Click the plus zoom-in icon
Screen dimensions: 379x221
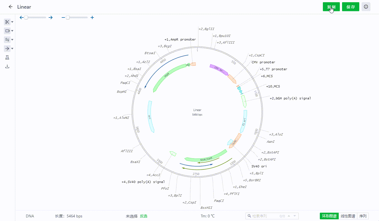(x=92, y=17)
